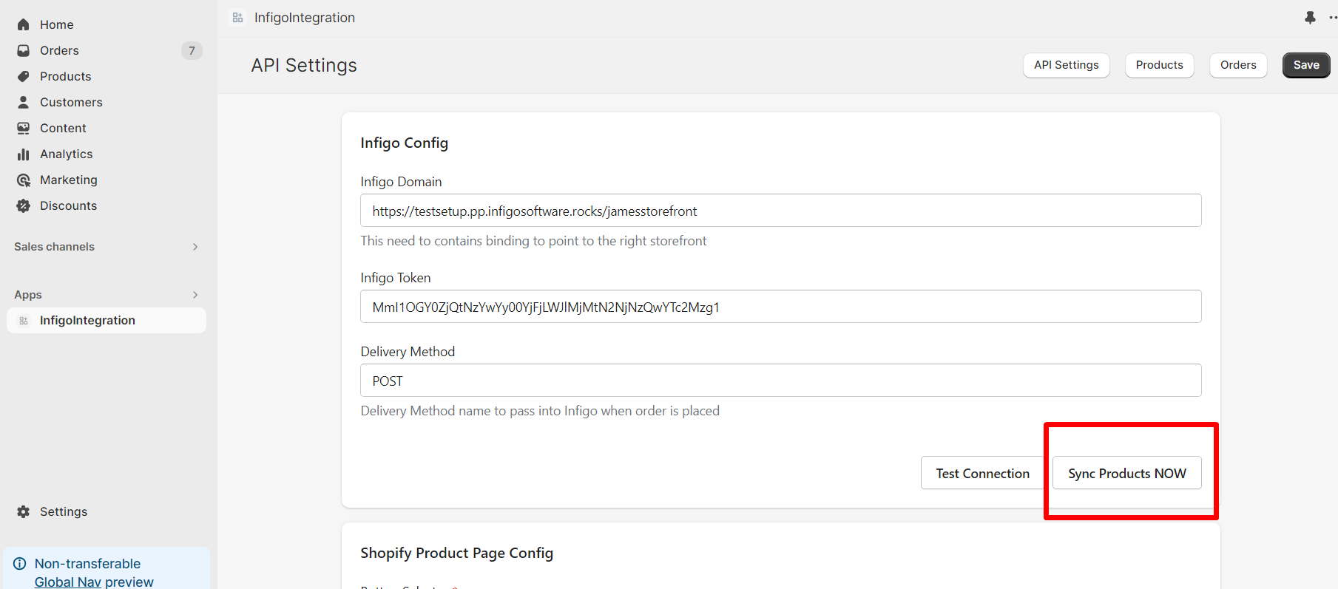Screen dimensions: 1338x589
Task: Click the InfigoIntegration app icon in sidebar
Action: click(x=24, y=320)
